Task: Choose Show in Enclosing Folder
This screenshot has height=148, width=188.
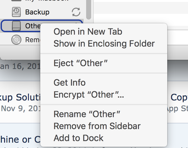Action: click(104, 43)
